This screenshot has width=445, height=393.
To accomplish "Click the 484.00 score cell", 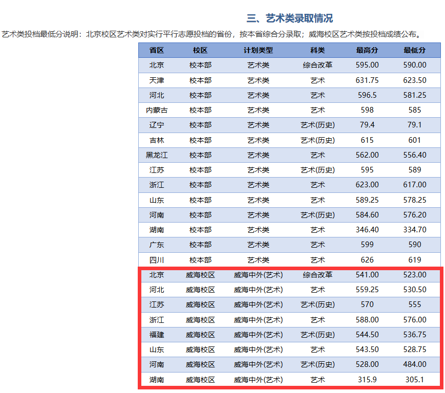I will click(x=415, y=364).
